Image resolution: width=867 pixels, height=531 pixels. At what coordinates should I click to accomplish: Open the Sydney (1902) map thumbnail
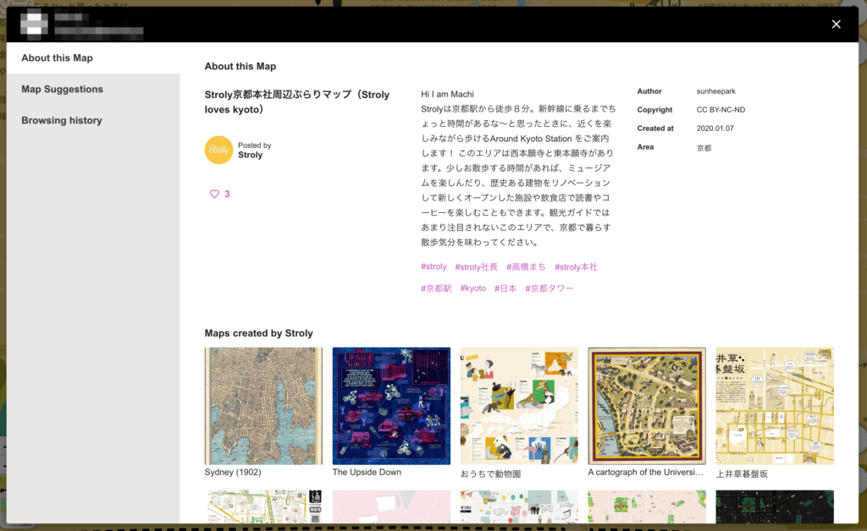(x=264, y=406)
